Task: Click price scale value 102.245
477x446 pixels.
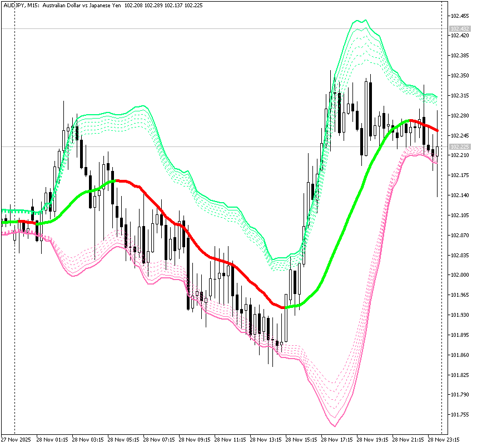Action: click(x=460, y=135)
